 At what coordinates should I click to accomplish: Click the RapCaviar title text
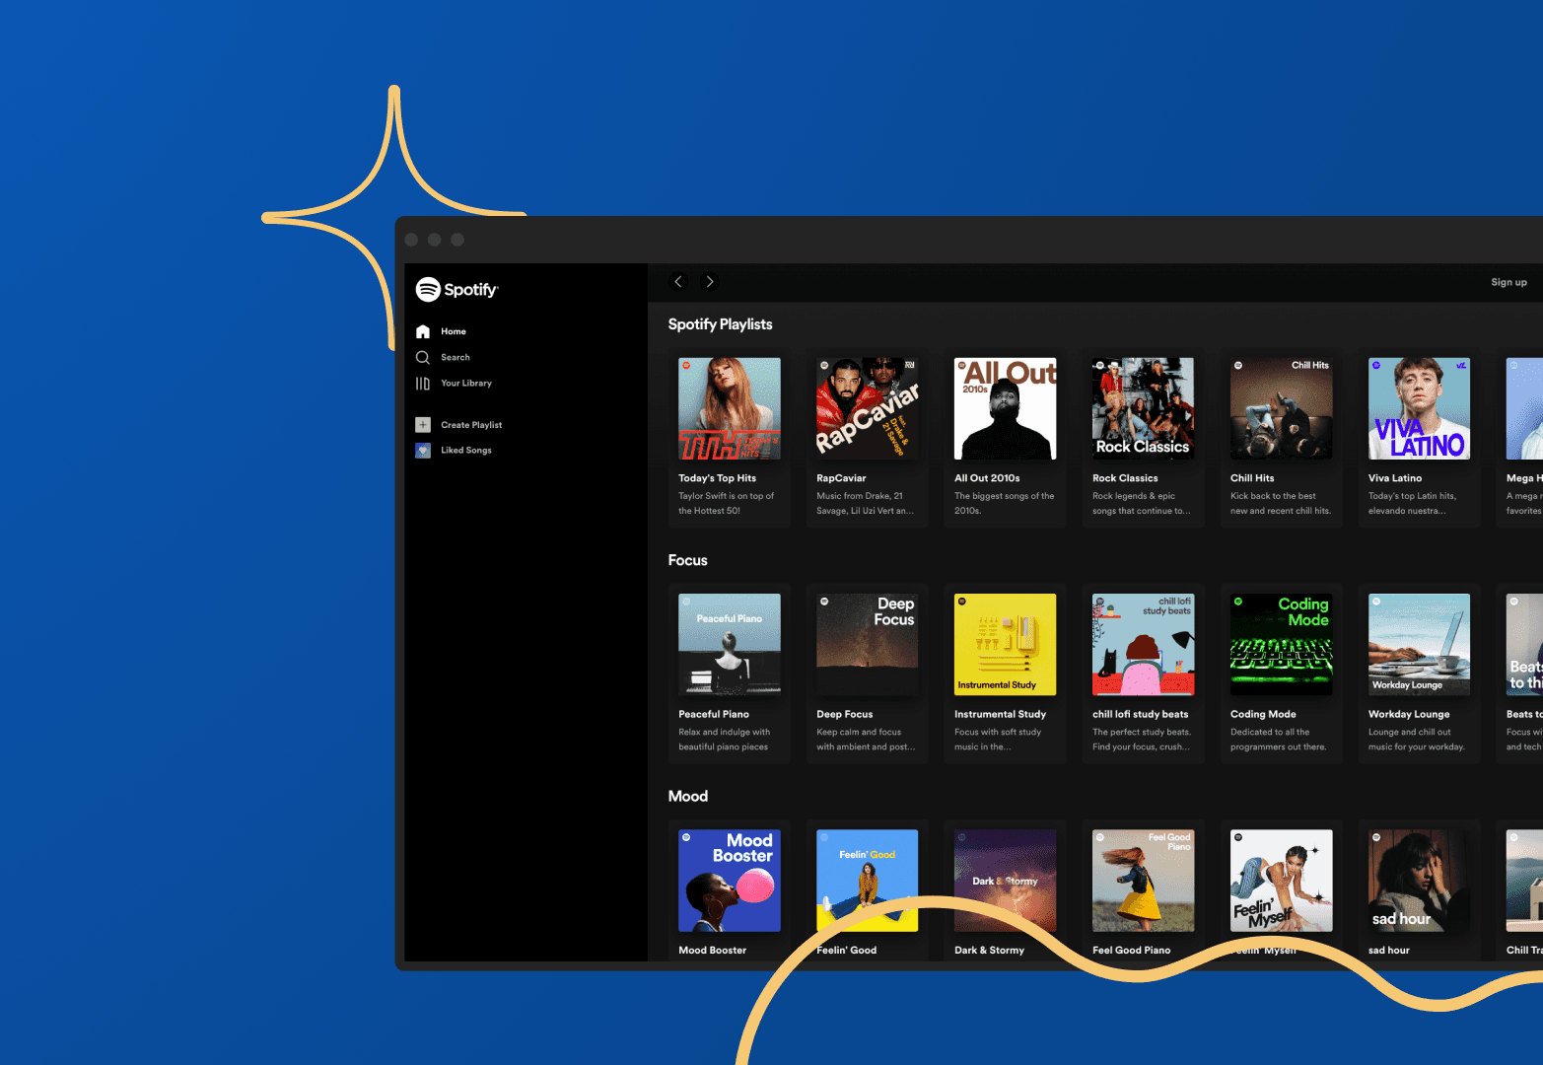841,478
